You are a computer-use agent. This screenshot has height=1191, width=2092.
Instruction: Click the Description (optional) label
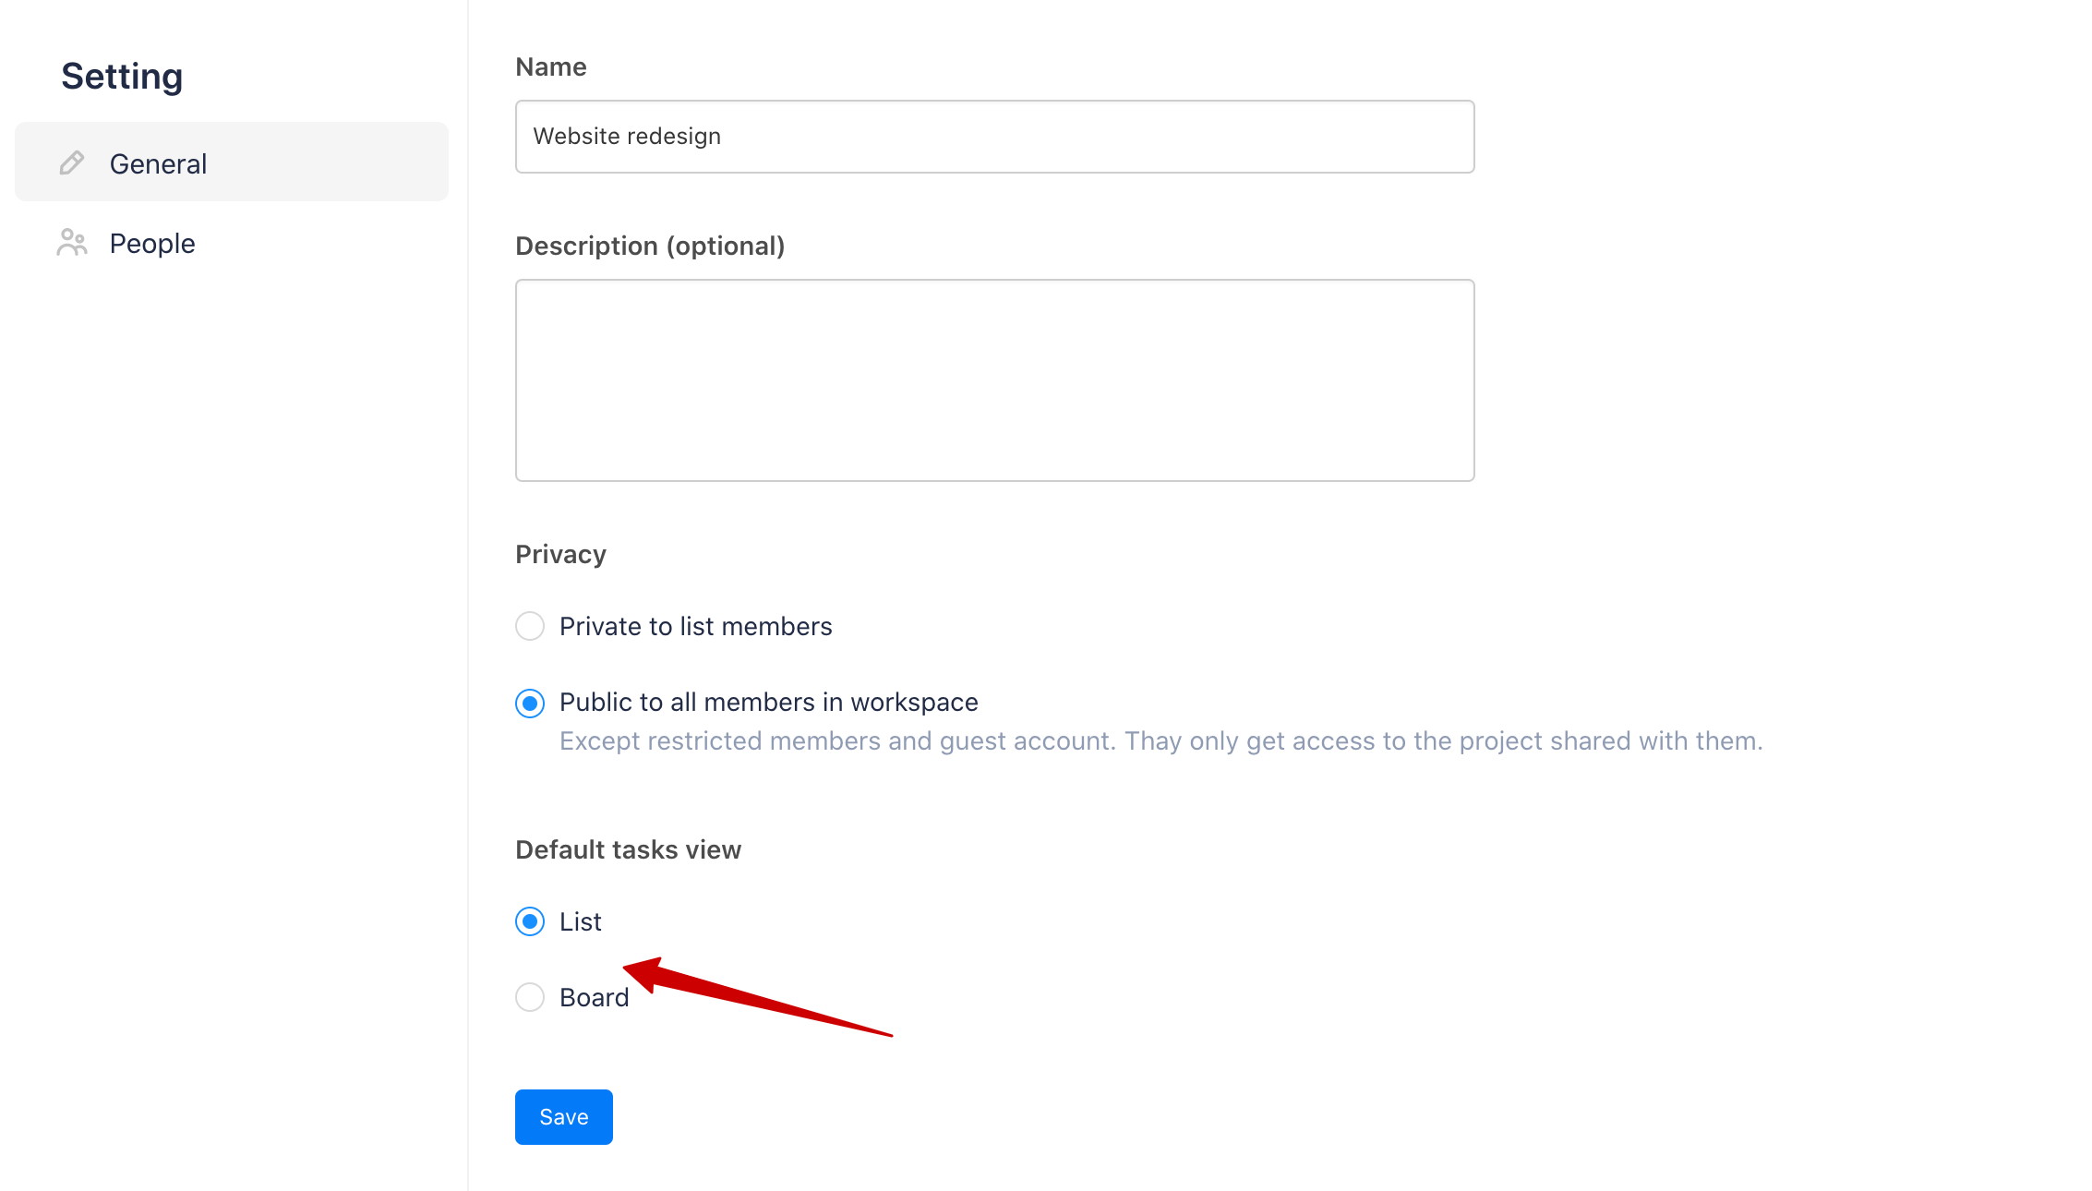650,246
